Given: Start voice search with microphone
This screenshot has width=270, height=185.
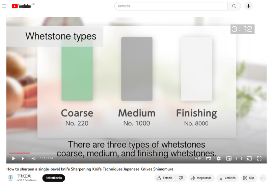Looking at the screenshot, I should 248,6.
